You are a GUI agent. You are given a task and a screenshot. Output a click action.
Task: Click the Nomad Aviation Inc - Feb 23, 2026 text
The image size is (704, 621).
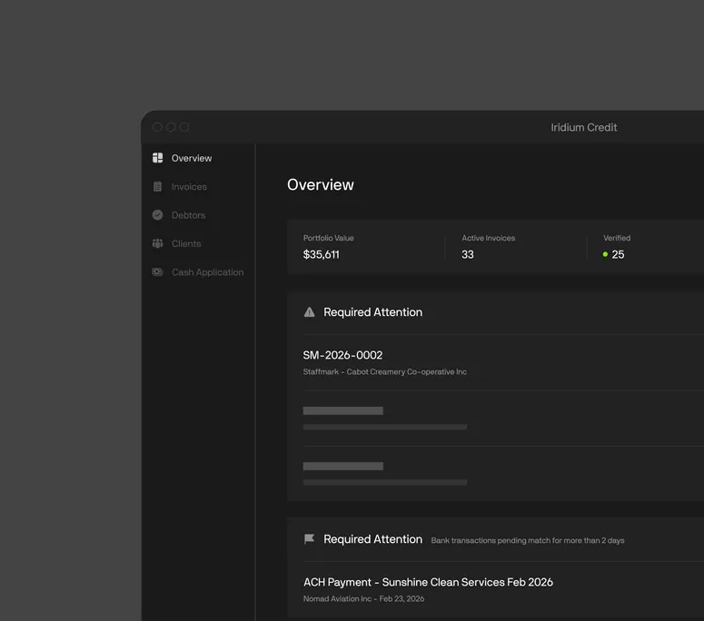[363, 598]
